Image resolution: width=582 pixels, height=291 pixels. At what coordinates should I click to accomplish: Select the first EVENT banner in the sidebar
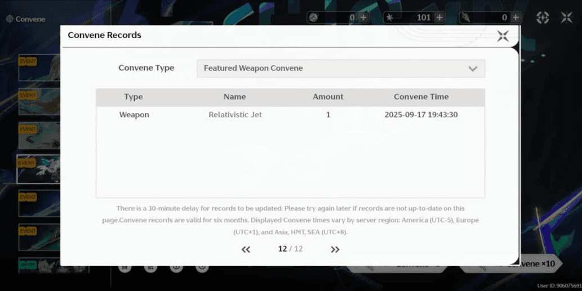(x=38, y=68)
